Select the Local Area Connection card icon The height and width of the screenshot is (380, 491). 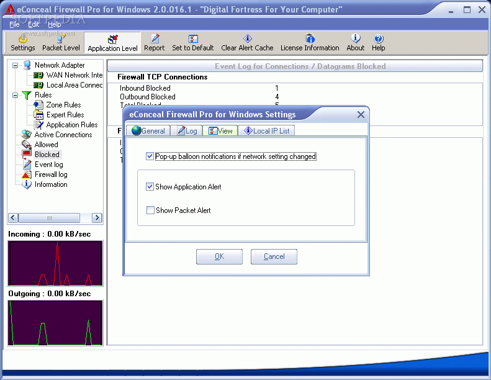click(x=38, y=85)
